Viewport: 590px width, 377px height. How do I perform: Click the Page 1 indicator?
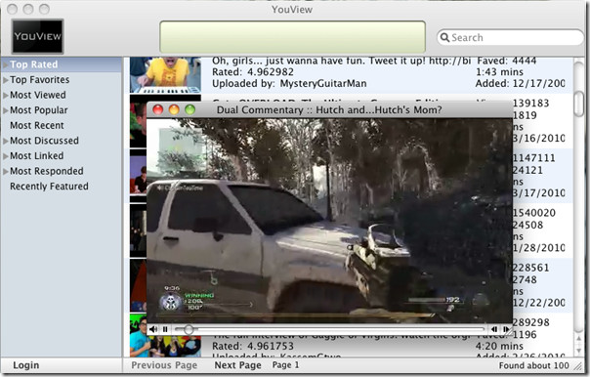click(285, 365)
